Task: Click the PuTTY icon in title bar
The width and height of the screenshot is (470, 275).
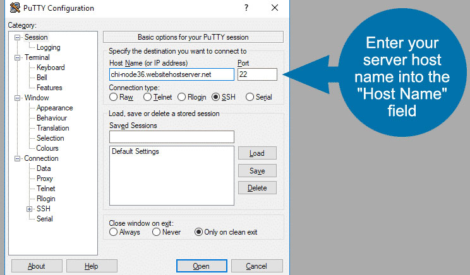Action: click(x=15, y=8)
